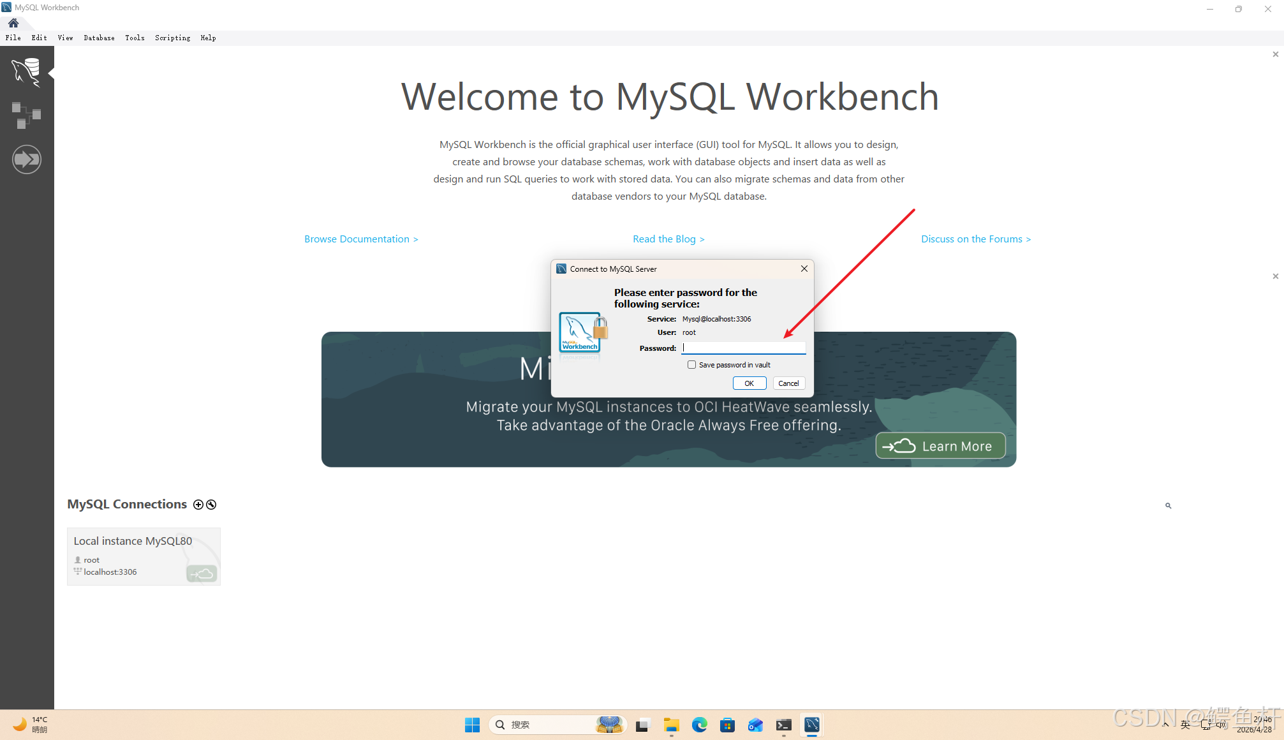Viewport: 1284px width, 740px height.
Task: Visit Discuss on the Forums link
Action: pyautogui.click(x=976, y=239)
